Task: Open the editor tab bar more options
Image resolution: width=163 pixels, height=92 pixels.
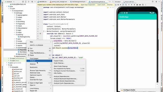Action: pyautogui.click(x=113, y=2)
